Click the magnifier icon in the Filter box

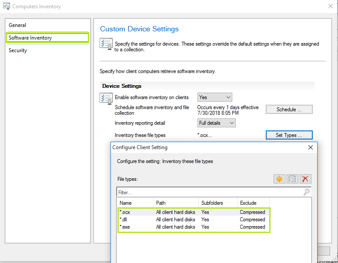pyautogui.click(x=307, y=192)
